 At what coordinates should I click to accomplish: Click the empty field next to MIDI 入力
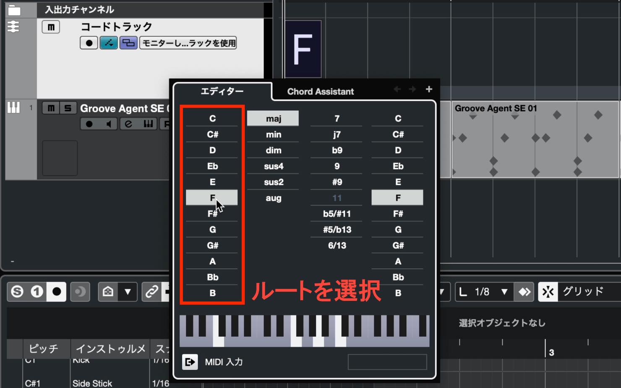click(x=387, y=362)
